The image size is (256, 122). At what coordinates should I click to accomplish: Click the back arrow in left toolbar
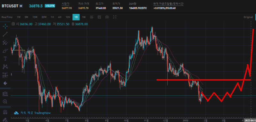point(5,83)
